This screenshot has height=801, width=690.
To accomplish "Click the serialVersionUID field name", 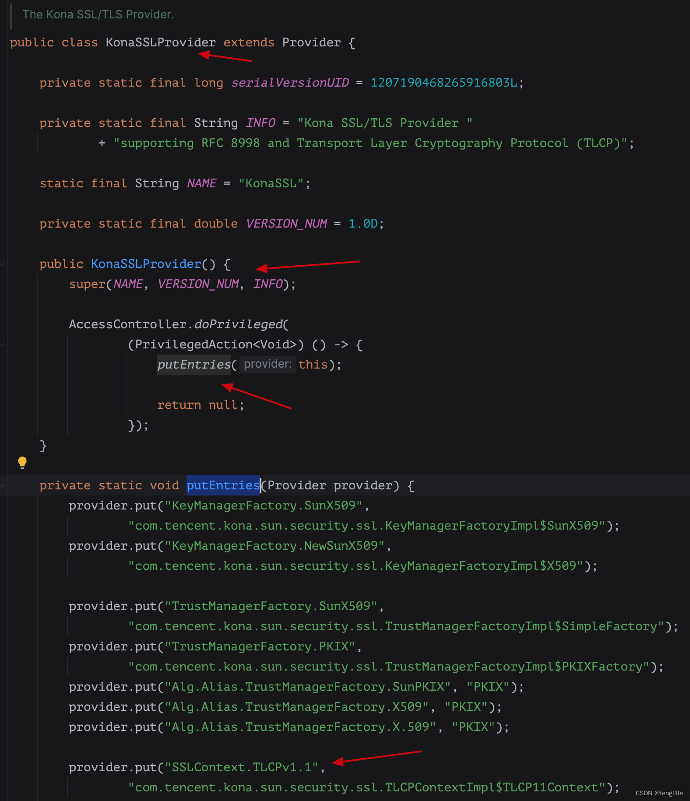I will tap(290, 83).
